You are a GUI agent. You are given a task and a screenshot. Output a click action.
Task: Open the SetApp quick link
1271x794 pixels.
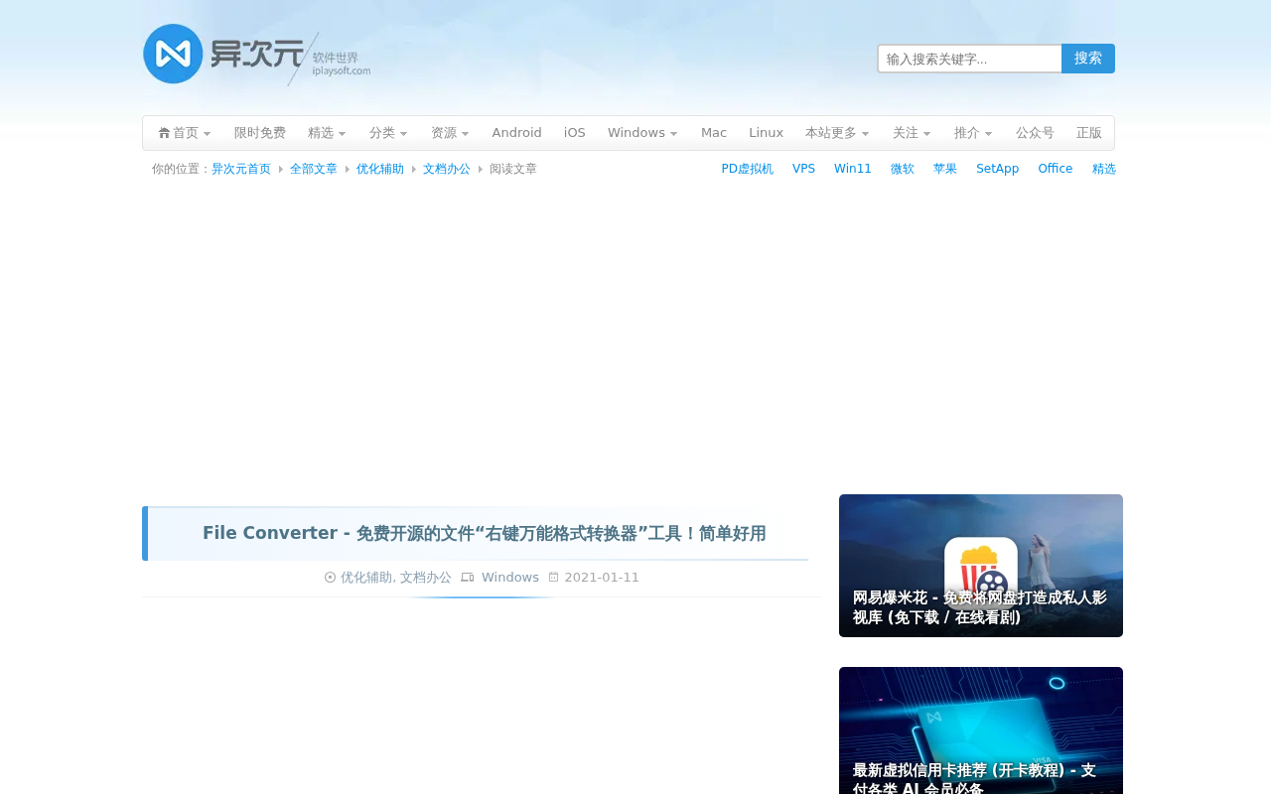point(998,169)
